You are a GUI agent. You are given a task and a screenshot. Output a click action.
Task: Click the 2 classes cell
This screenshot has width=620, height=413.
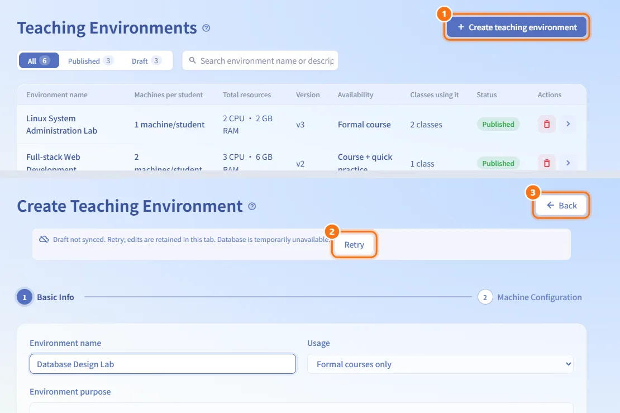tap(426, 125)
